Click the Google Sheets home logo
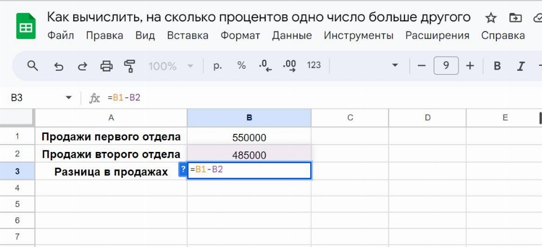The height and width of the screenshot is (247, 542). click(x=25, y=27)
